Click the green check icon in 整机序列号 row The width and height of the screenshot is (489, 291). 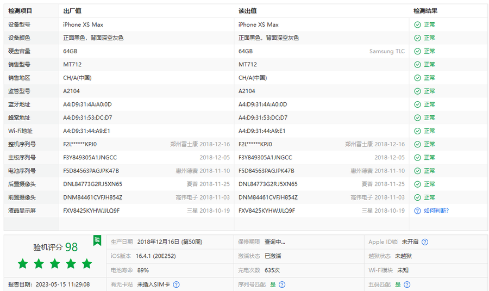pyautogui.click(x=417, y=144)
